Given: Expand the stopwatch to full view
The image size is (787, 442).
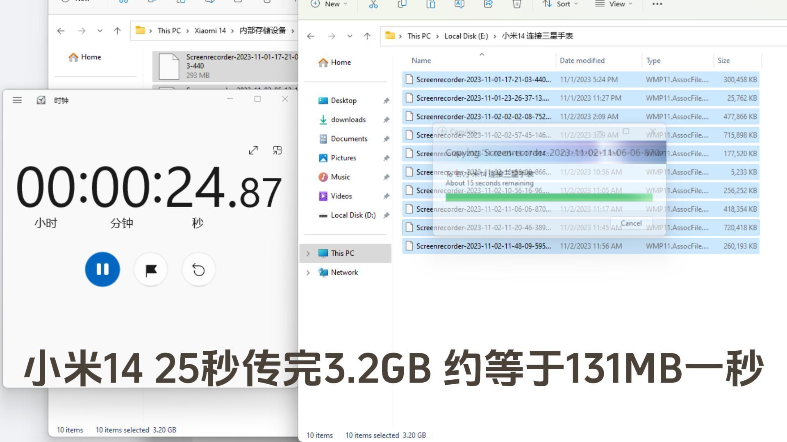Looking at the screenshot, I should coord(253,150).
